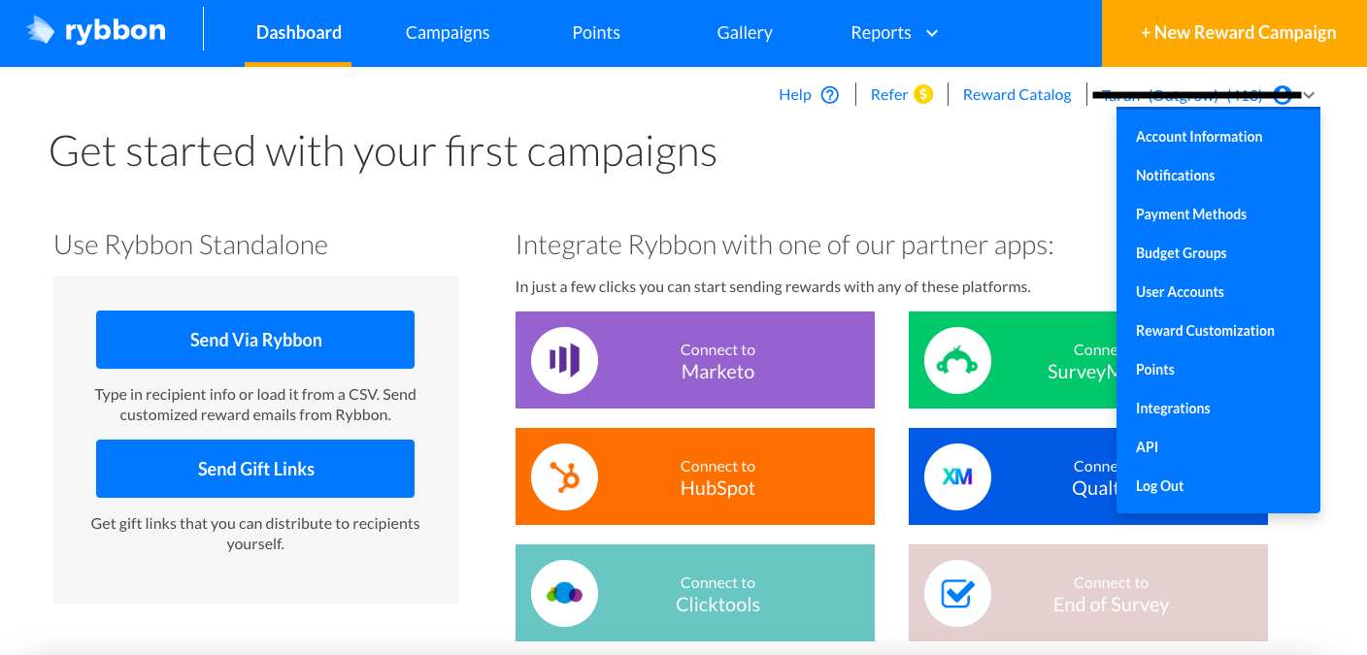
Task: Click the user profile avatar icon
Action: coord(1283,95)
